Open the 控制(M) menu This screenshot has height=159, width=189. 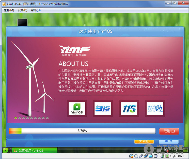coord(9,10)
